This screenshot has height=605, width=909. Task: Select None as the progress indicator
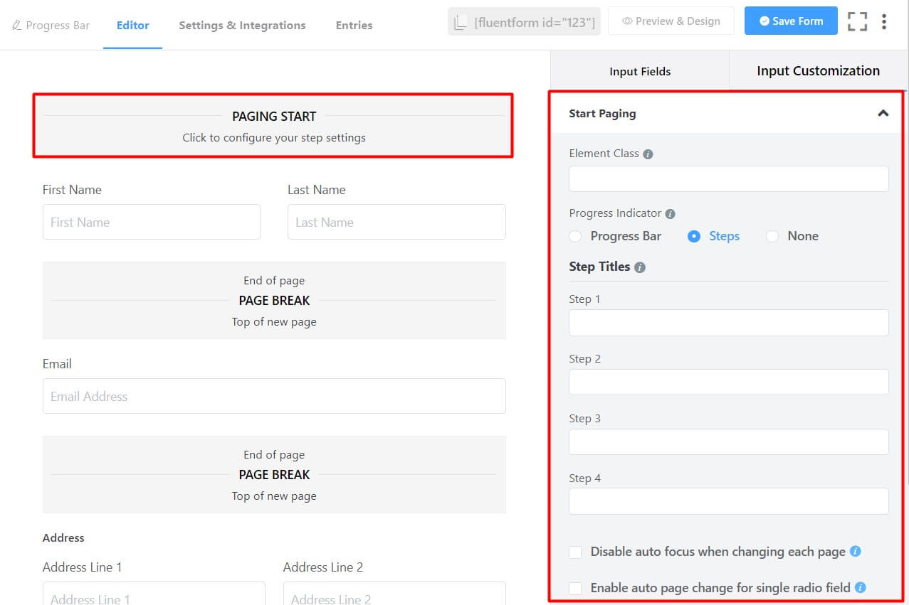click(772, 236)
